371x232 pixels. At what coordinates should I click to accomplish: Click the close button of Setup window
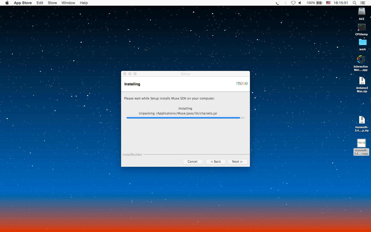point(125,74)
